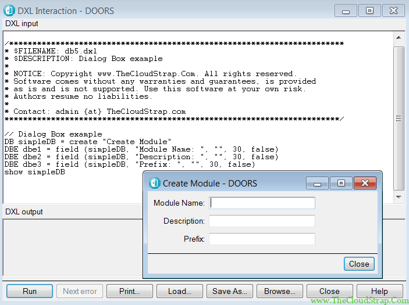This screenshot has width=409, height=305.
Task: Focus the Prefix input field
Action: [262, 239]
